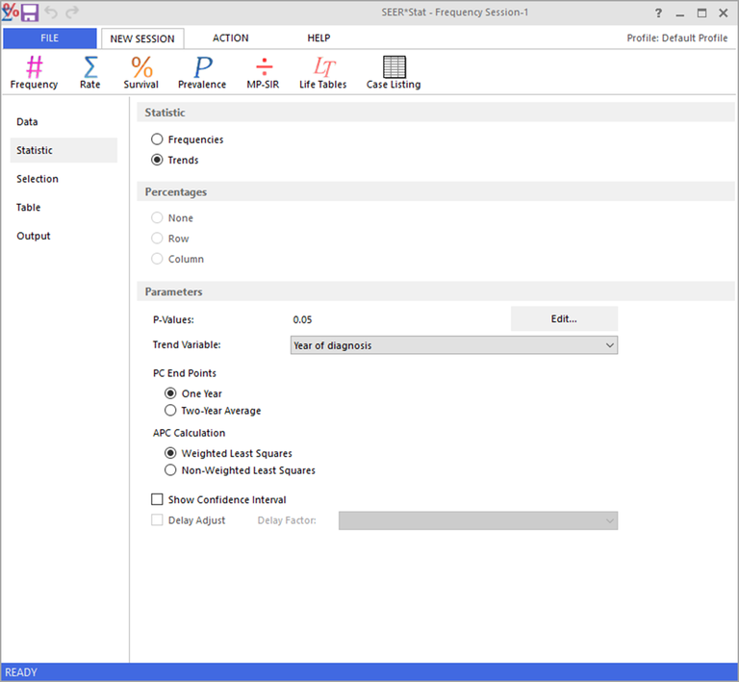
Task: Switch to the ACTION tab
Action: pos(230,38)
